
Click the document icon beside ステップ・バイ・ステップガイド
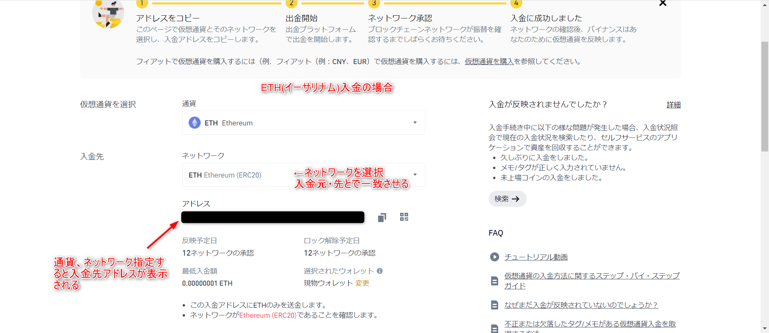pyautogui.click(x=495, y=281)
